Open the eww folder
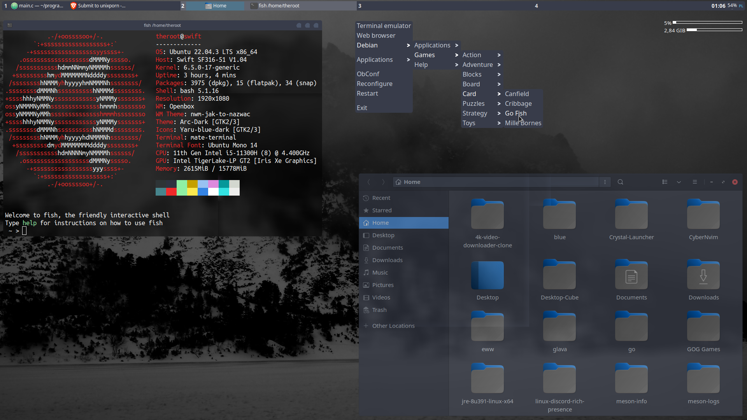 tap(487, 327)
